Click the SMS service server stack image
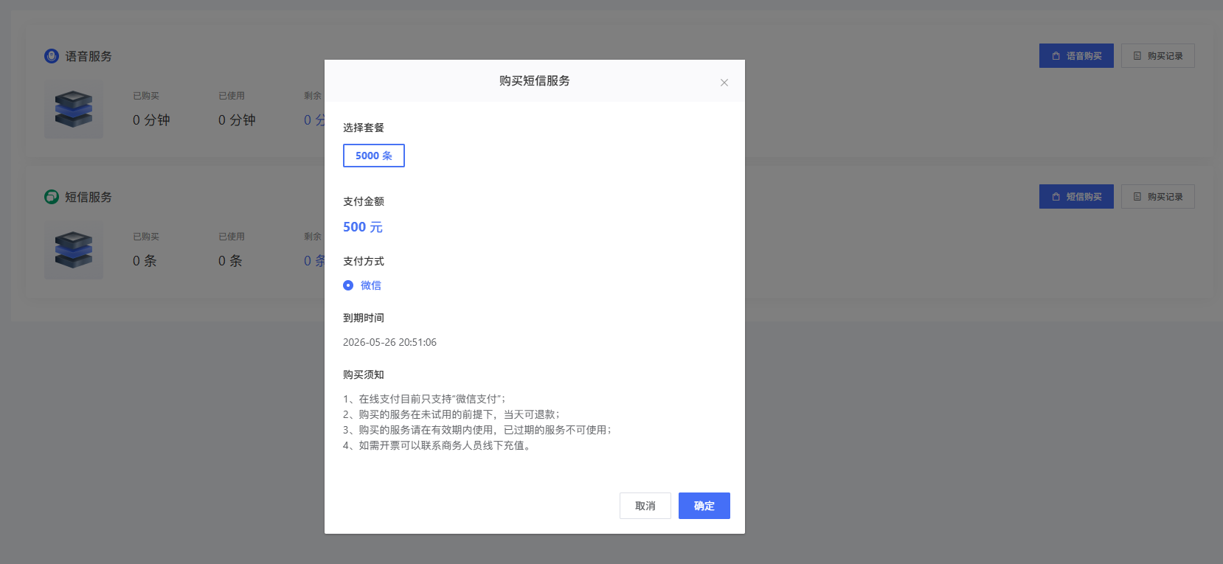 click(x=74, y=251)
